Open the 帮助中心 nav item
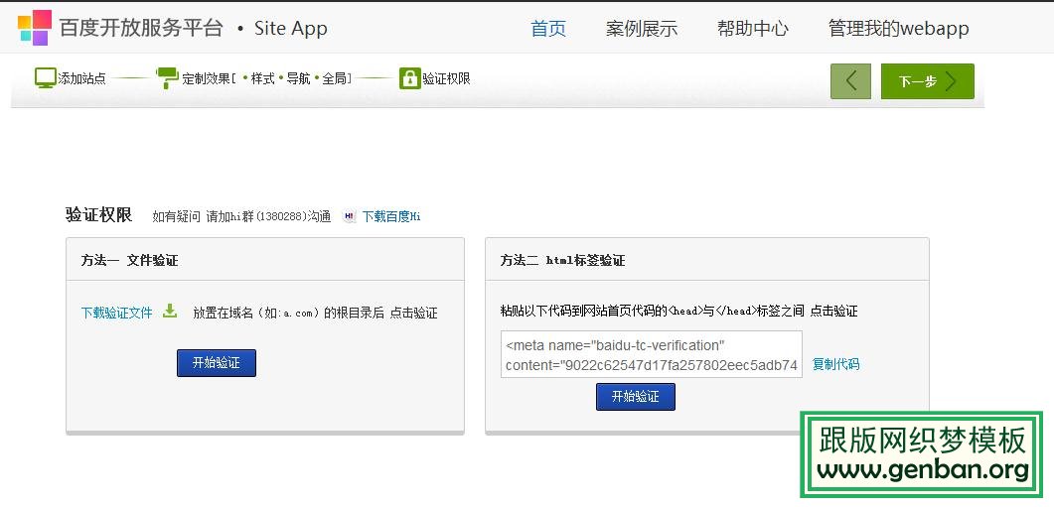Viewport: 1054px width, 507px height. pos(753,28)
